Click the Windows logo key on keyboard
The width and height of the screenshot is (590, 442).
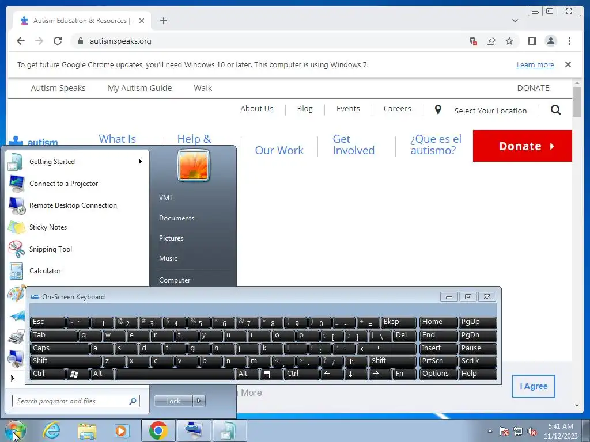[x=78, y=374]
